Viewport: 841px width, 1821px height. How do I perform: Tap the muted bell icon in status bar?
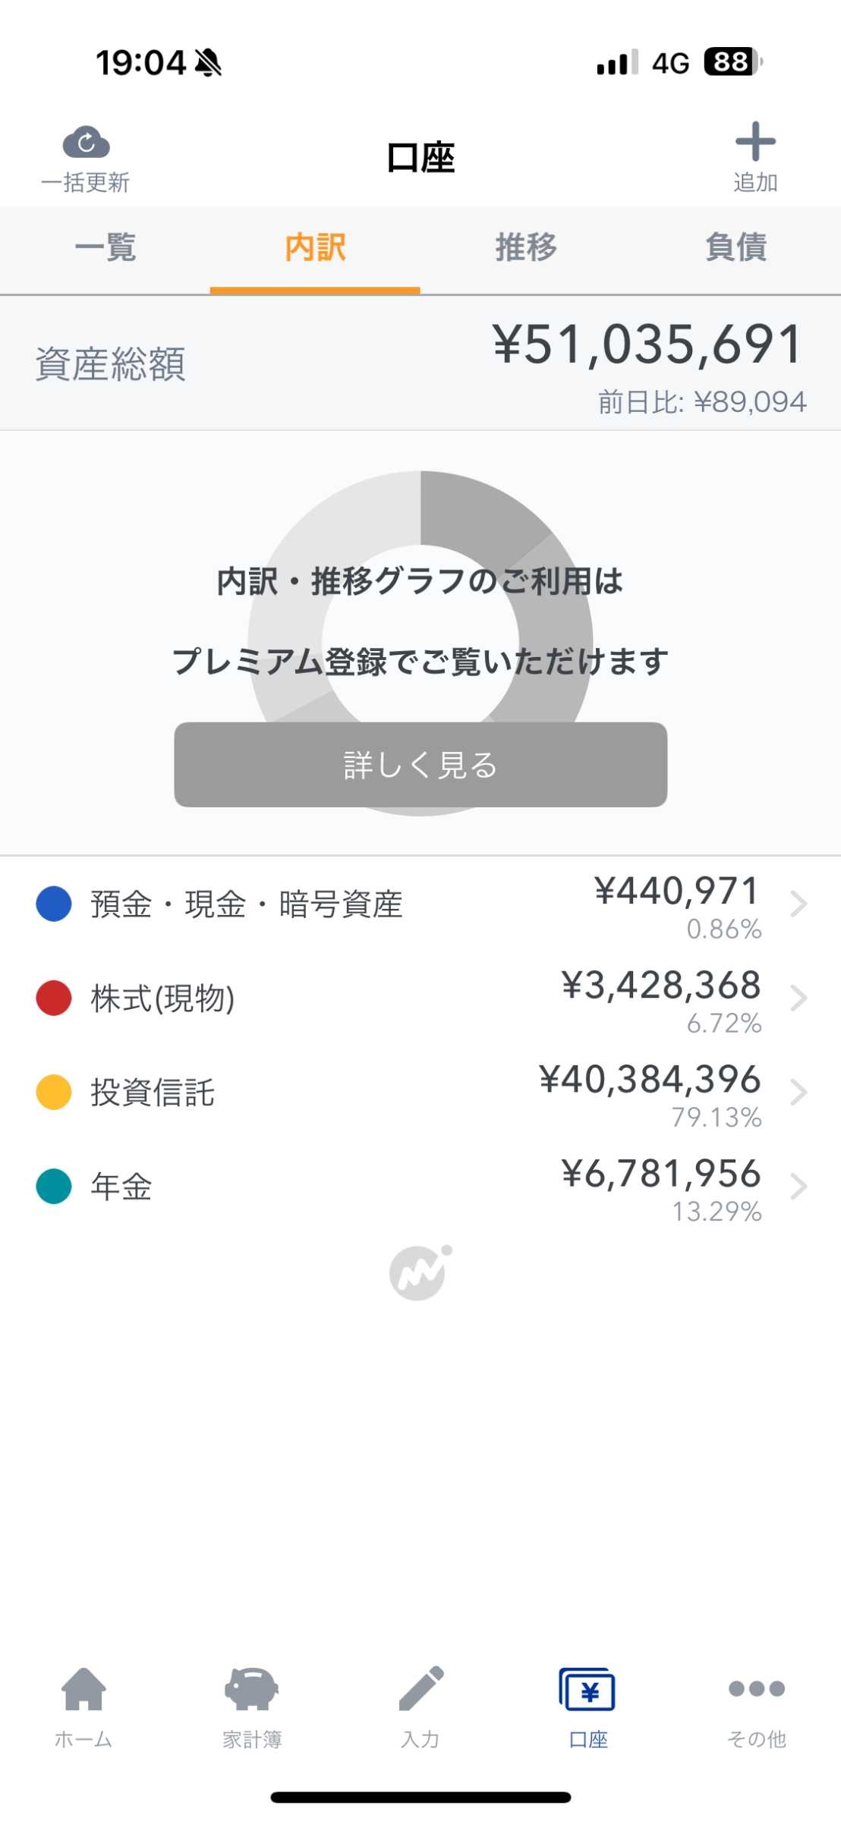[208, 63]
